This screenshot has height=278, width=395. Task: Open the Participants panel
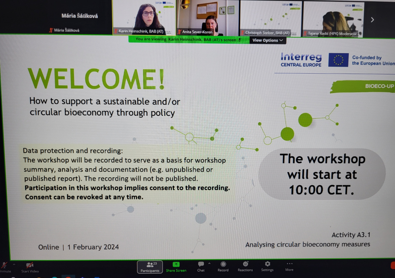(150, 267)
